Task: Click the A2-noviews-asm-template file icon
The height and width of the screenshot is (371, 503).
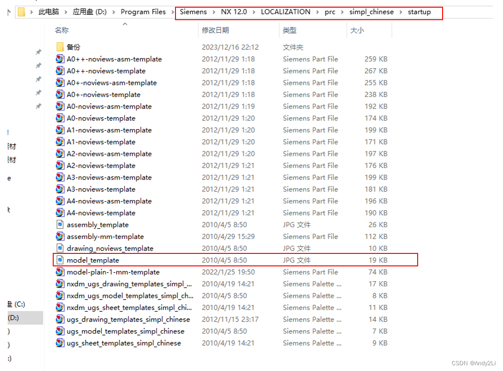Action: coord(59,154)
